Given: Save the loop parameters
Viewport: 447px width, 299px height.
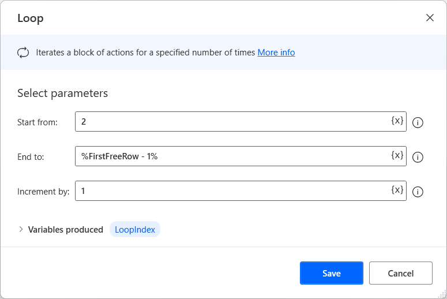Looking at the screenshot, I should [x=331, y=273].
